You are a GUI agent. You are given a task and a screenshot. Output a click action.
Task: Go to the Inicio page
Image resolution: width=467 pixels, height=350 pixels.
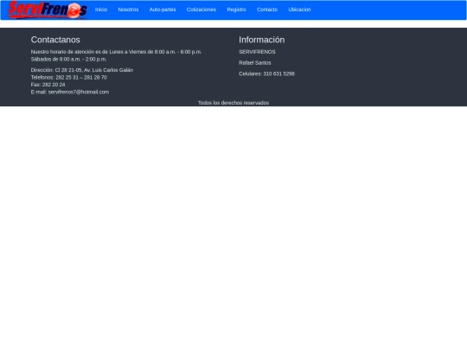pos(101,10)
